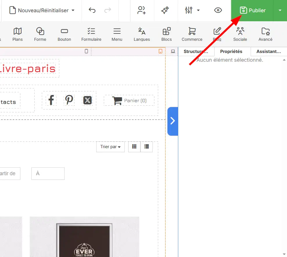Image resolution: width=287 pixels, height=257 pixels.
Task: Click the Pinterest icon on the page
Action: (69, 100)
